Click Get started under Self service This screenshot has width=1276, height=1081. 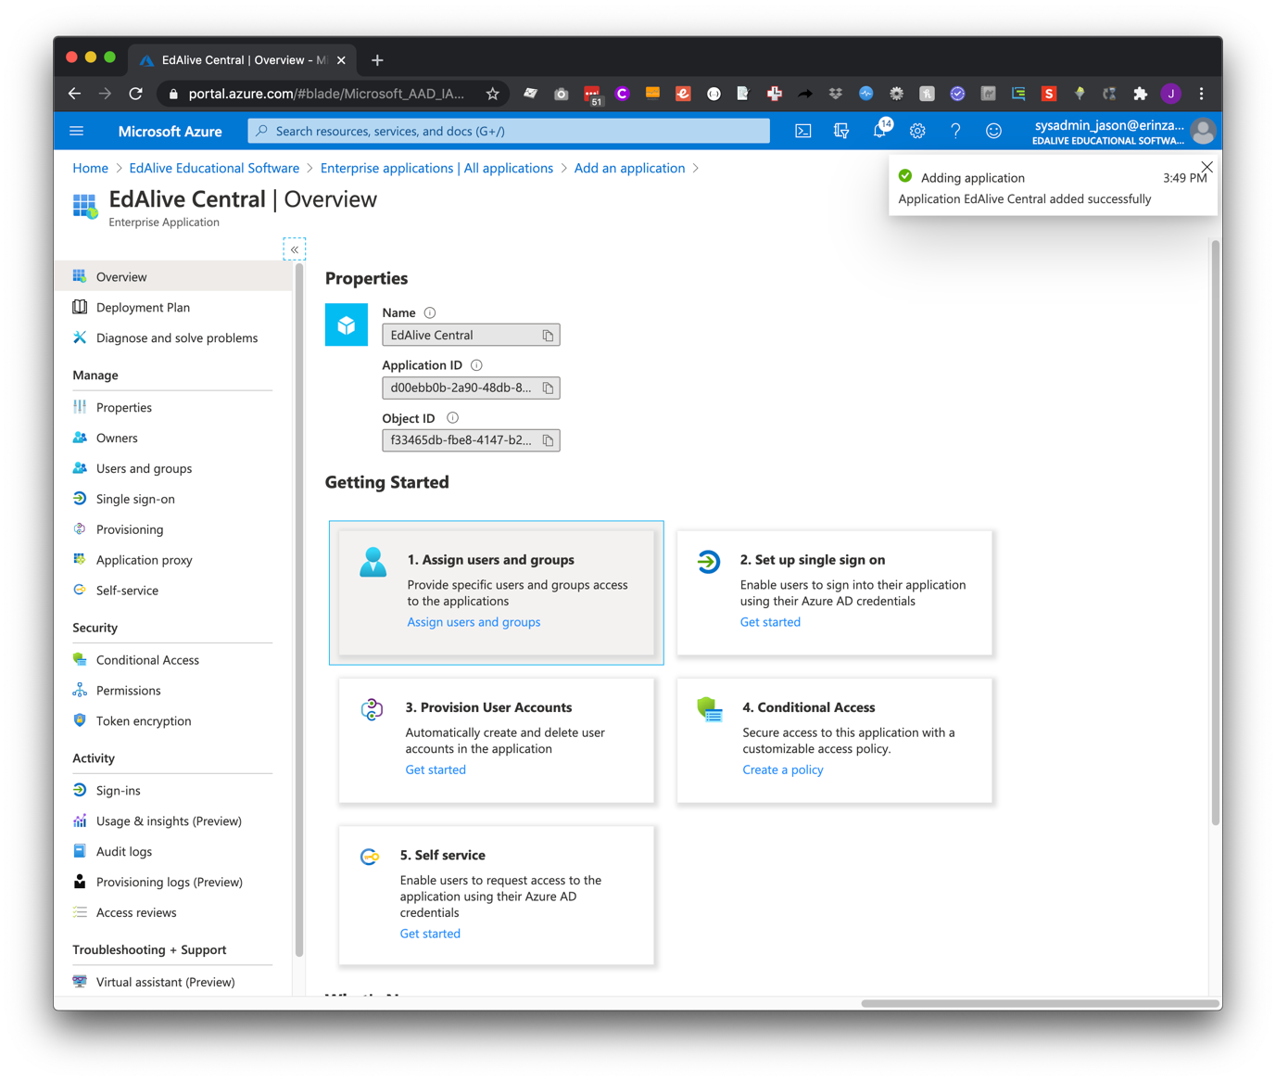(x=430, y=934)
